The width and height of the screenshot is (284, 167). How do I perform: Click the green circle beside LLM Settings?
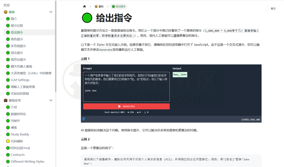[x=8, y=80]
